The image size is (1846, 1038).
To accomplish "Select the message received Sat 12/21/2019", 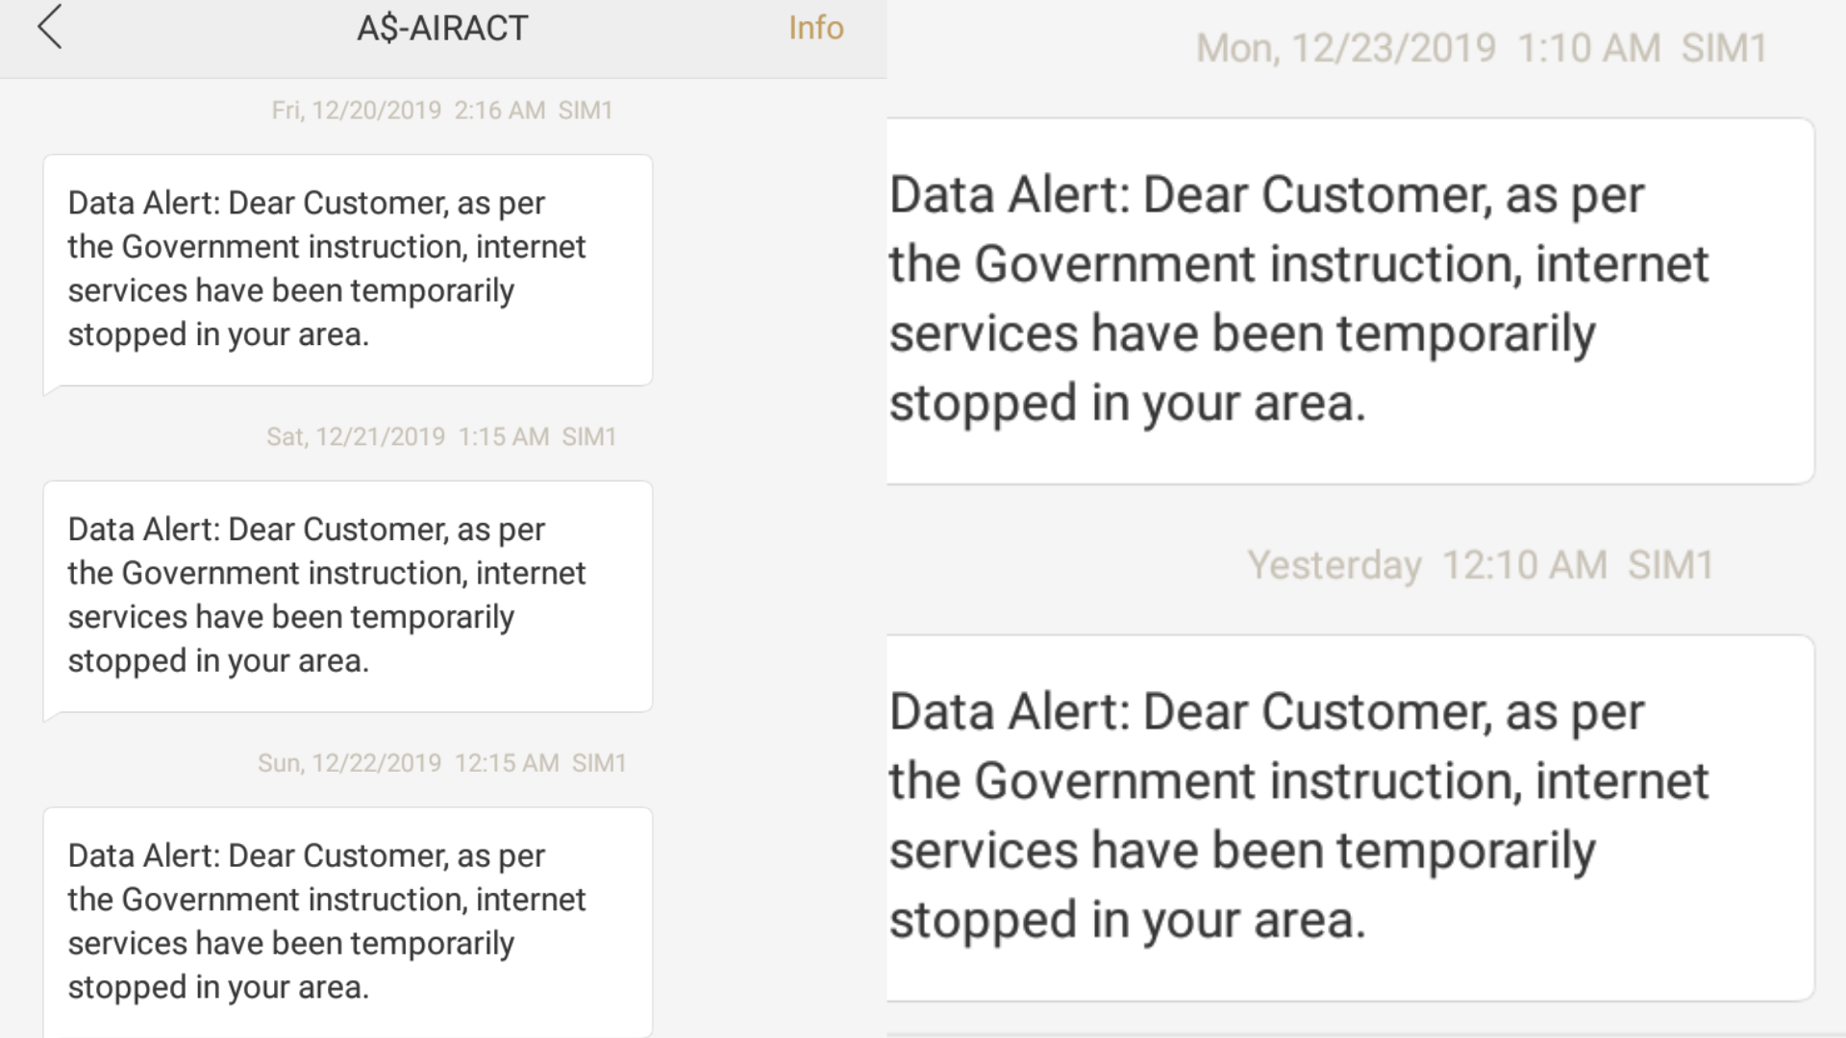I will point(347,596).
